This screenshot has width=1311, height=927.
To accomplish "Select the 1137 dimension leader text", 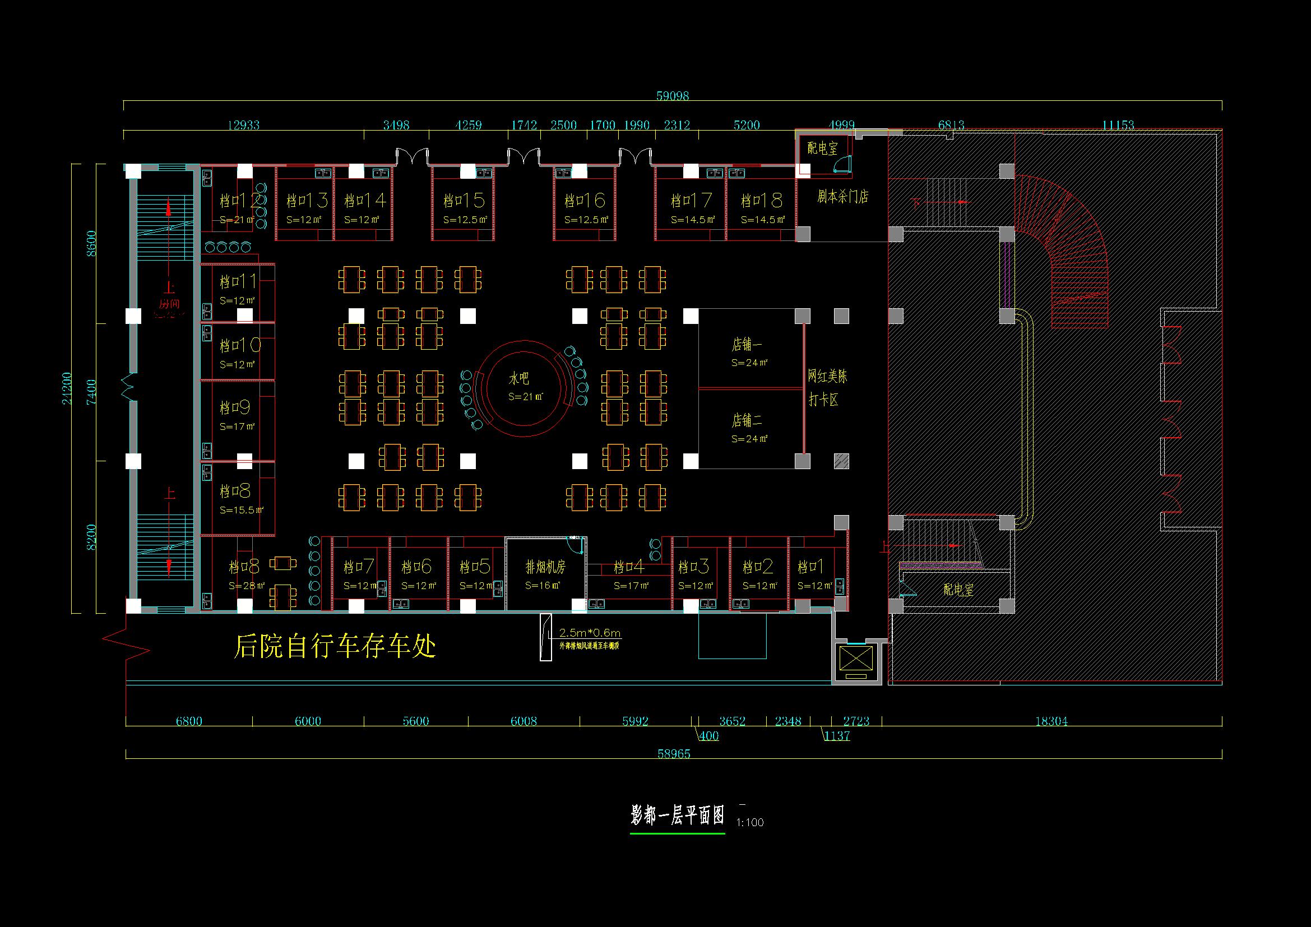I will (x=837, y=736).
